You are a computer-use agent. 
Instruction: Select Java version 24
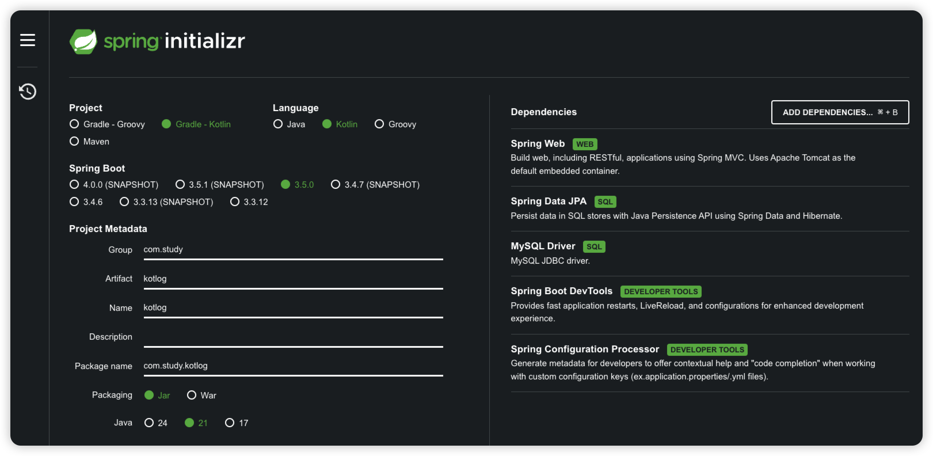pyautogui.click(x=156, y=423)
